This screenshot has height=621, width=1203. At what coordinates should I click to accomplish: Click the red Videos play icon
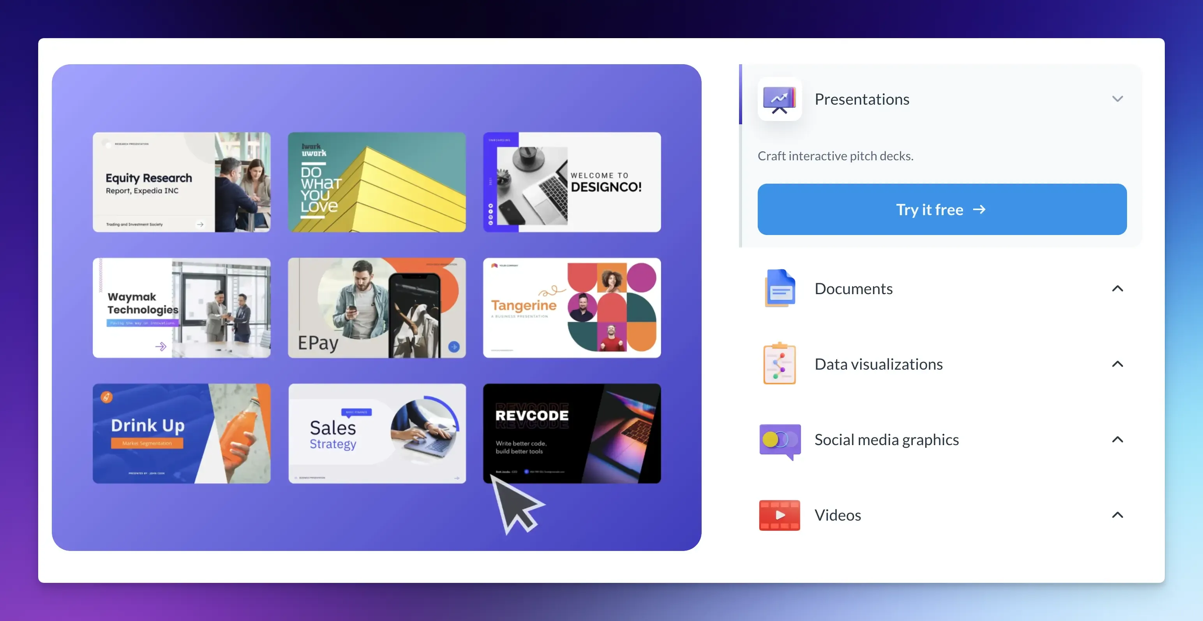coord(779,515)
